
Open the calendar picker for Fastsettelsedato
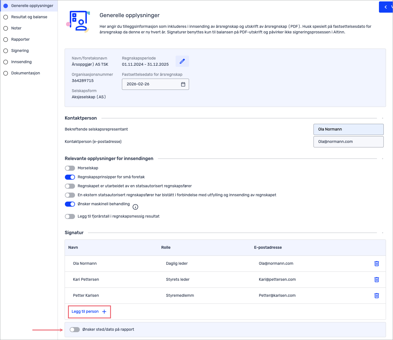click(x=183, y=84)
